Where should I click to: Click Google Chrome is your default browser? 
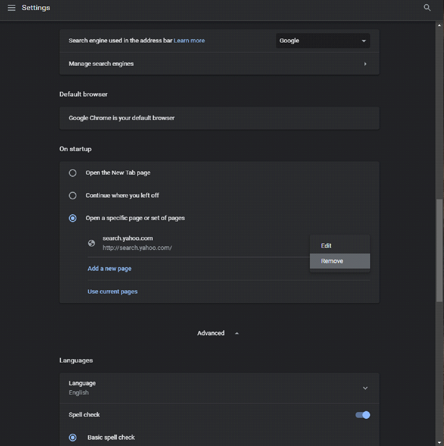pos(122,118)
